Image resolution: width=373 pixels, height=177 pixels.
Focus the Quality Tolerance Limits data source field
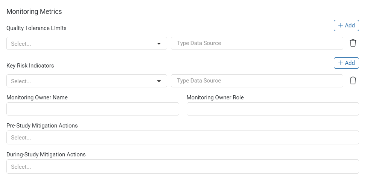[x=257, y=43]
